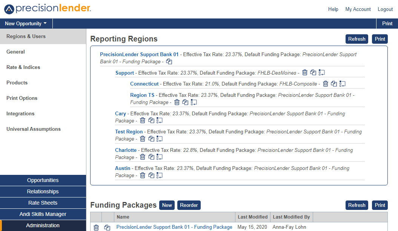This screenshot has height=231, width=398.
Task: Go to My Account
Action: tap(358, 9)
